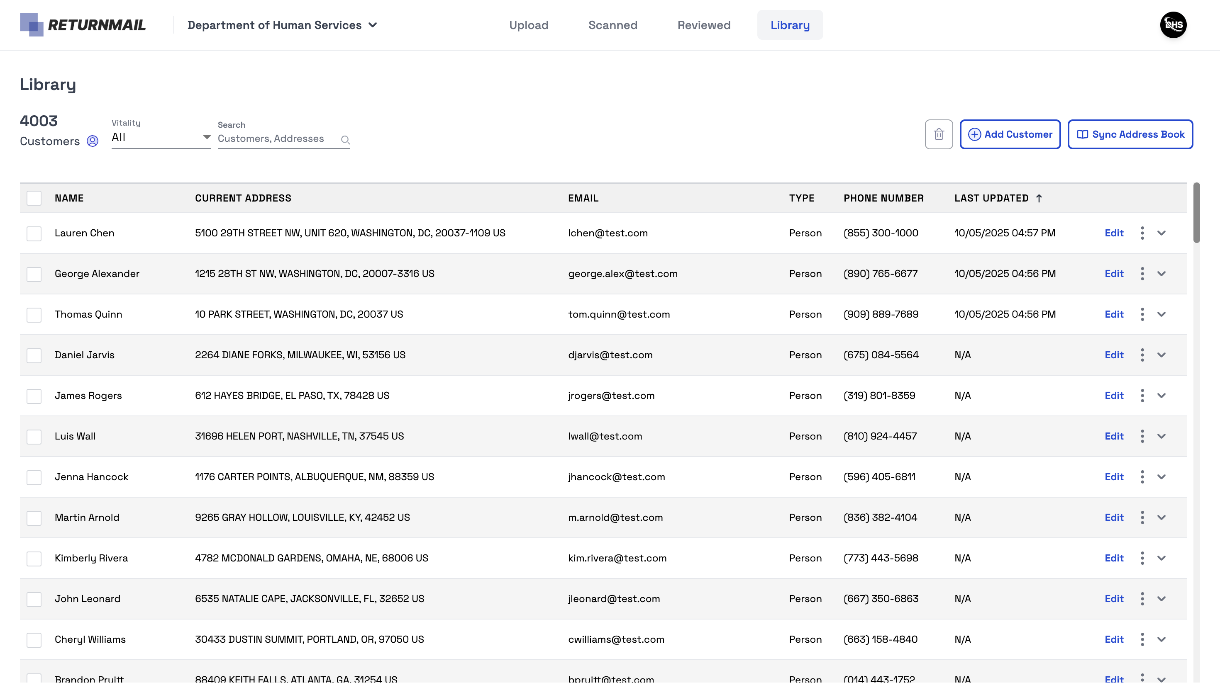This screenshot has width=1220, height=690.
Task: Click Add Customer
Action: (1010, 134)
